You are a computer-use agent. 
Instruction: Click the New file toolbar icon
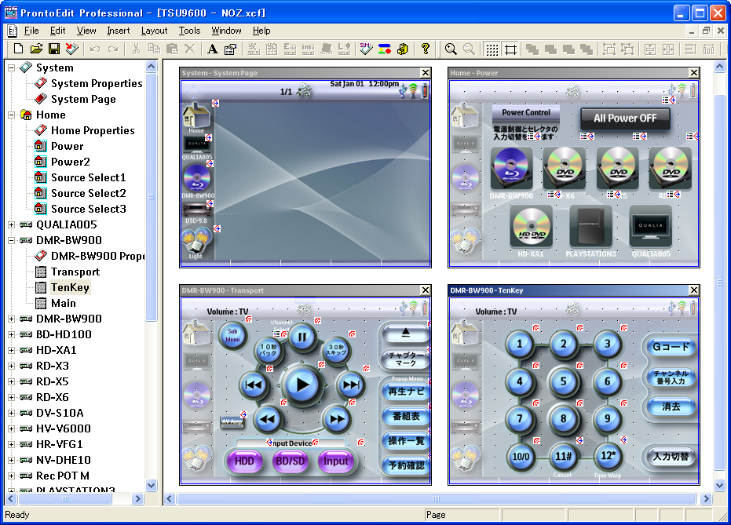(x=18, y=49)
